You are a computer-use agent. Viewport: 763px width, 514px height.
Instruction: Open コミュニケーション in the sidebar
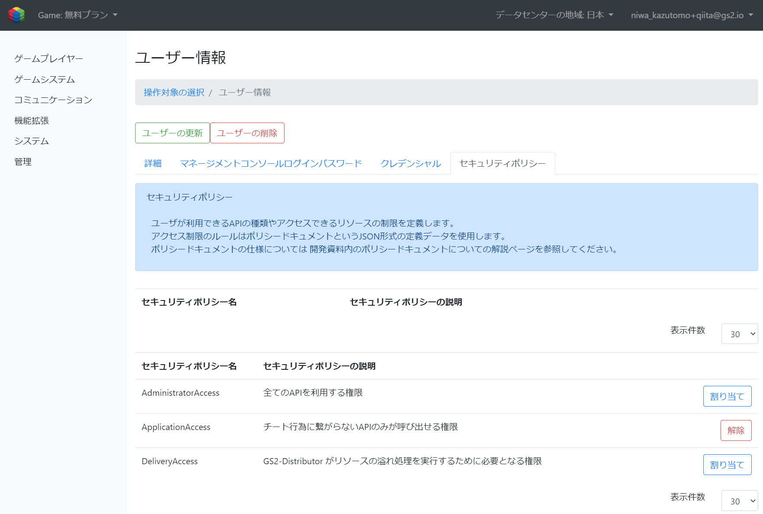pos(53,100)
